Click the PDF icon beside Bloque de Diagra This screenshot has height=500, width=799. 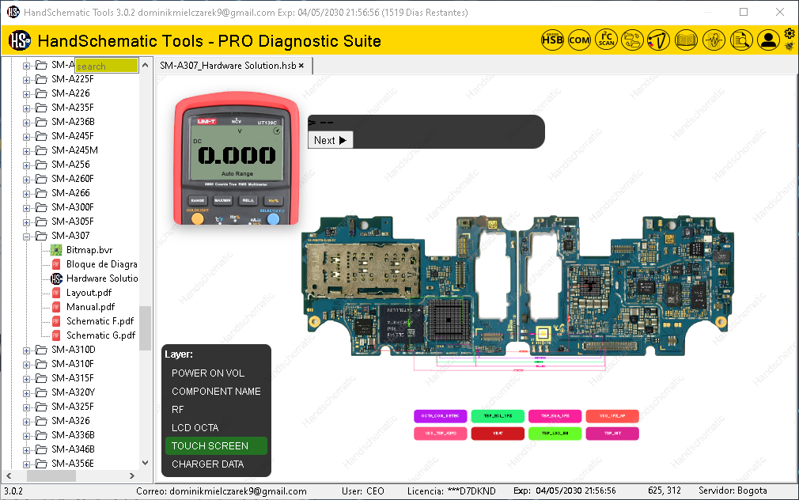(x=56, y=264)
